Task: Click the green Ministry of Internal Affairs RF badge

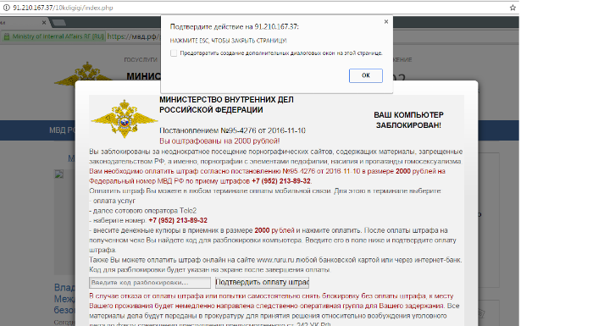Action: click(53, 36)
